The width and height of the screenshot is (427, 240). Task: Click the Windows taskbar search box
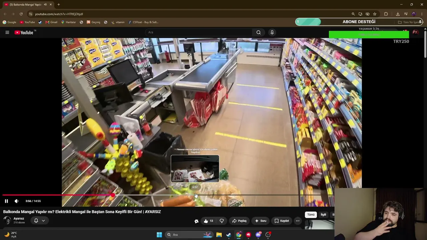point(189,235)
